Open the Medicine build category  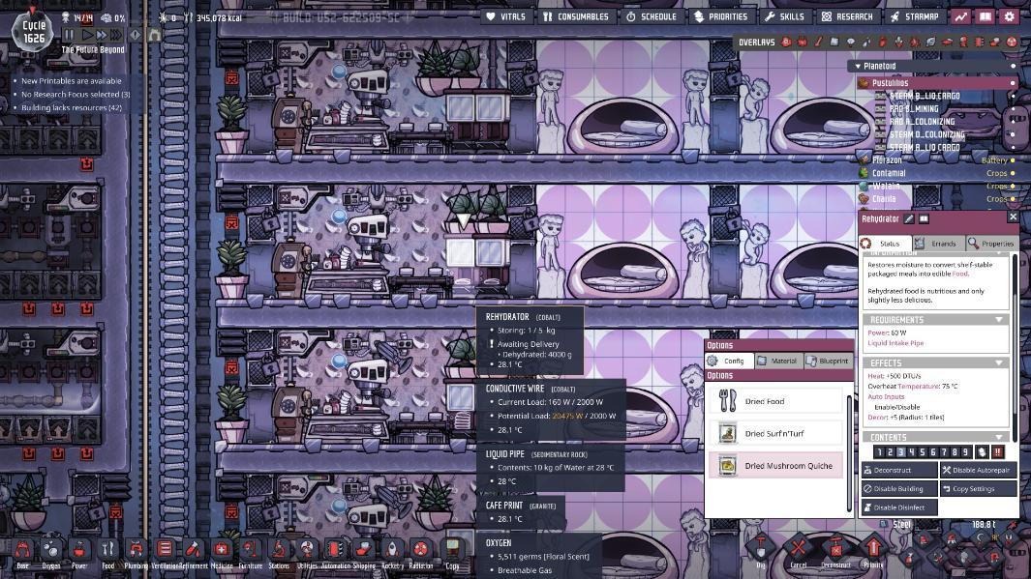pos(222,549)
